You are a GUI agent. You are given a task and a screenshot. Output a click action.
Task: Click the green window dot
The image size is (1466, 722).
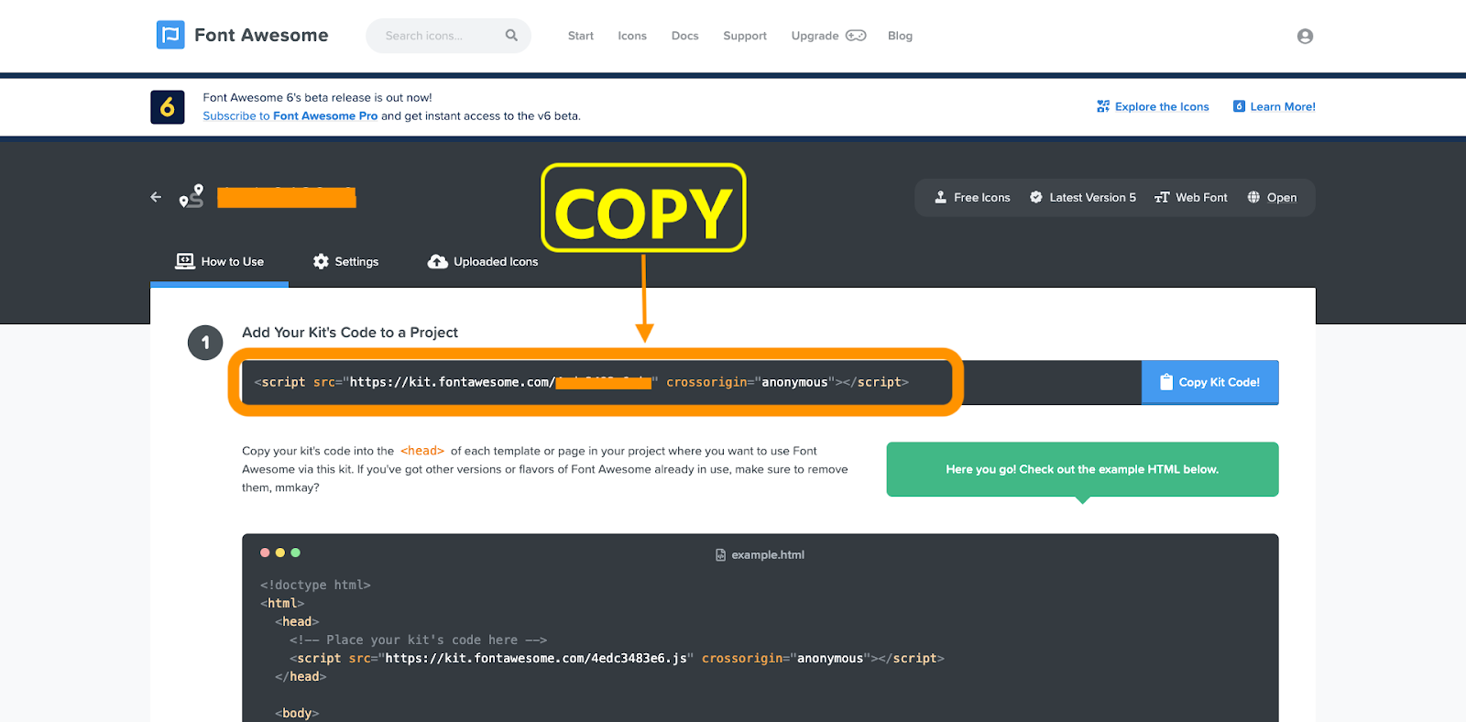[x=295, y=552]
